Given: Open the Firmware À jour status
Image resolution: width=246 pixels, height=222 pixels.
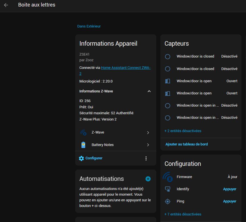Looking at the screenshot, I should pyautogui.click(x=232, y=177).
